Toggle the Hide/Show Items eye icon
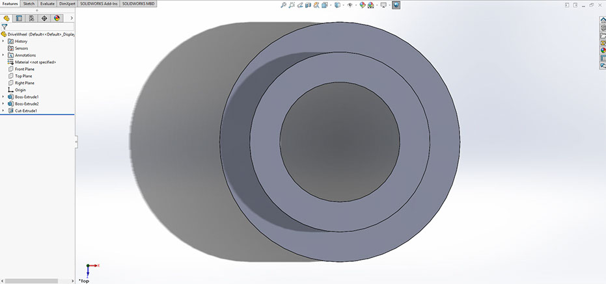Screen dimensions: 606x284 point(349,5)
